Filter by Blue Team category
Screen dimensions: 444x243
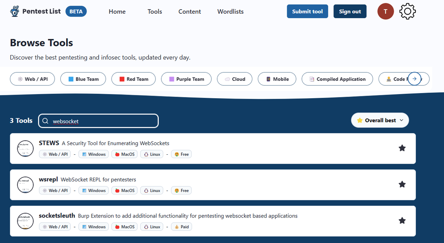point(83,79)
